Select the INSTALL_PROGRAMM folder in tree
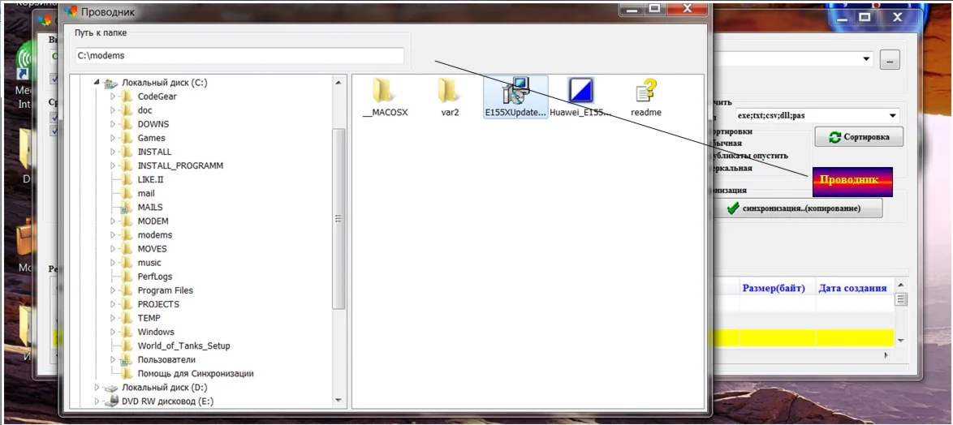Image resolution: width=953 pixels, height=425 pixels. (180, 165)
